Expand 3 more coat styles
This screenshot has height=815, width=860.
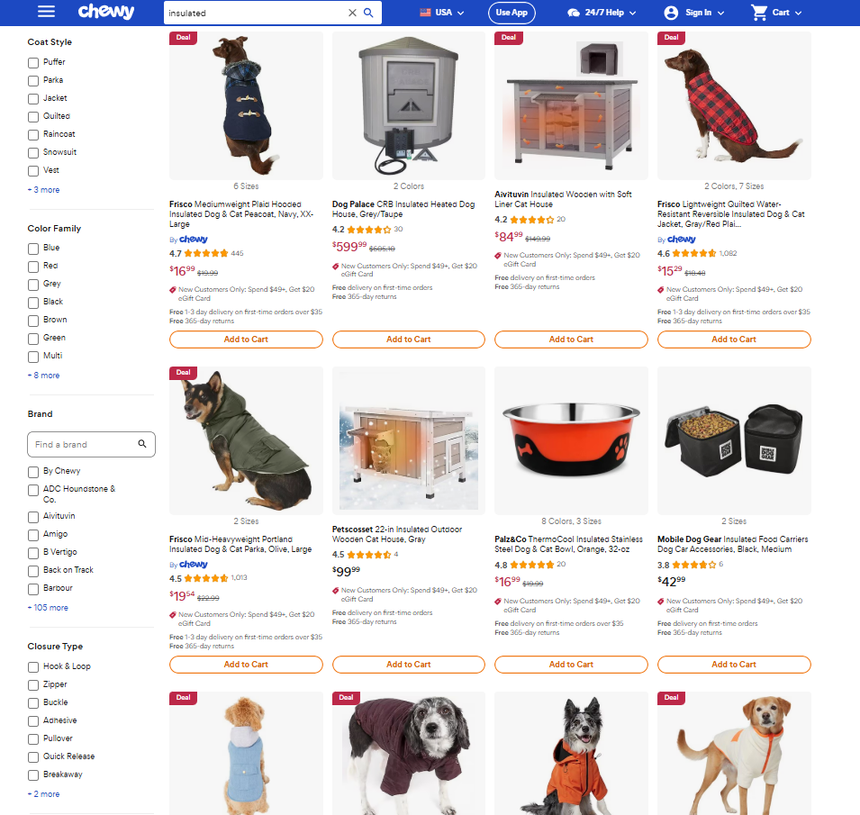44,190
